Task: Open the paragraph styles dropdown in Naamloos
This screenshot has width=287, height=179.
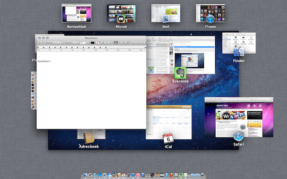Action: 40,42
